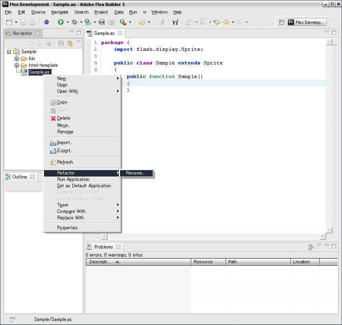Switch to the Flex Development perspective button
Viewport: 342px width, 325px height.
(307, 22)
